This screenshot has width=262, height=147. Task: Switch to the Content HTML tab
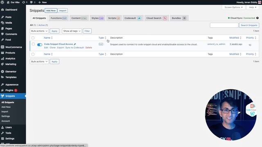click(x=79, y=18)
